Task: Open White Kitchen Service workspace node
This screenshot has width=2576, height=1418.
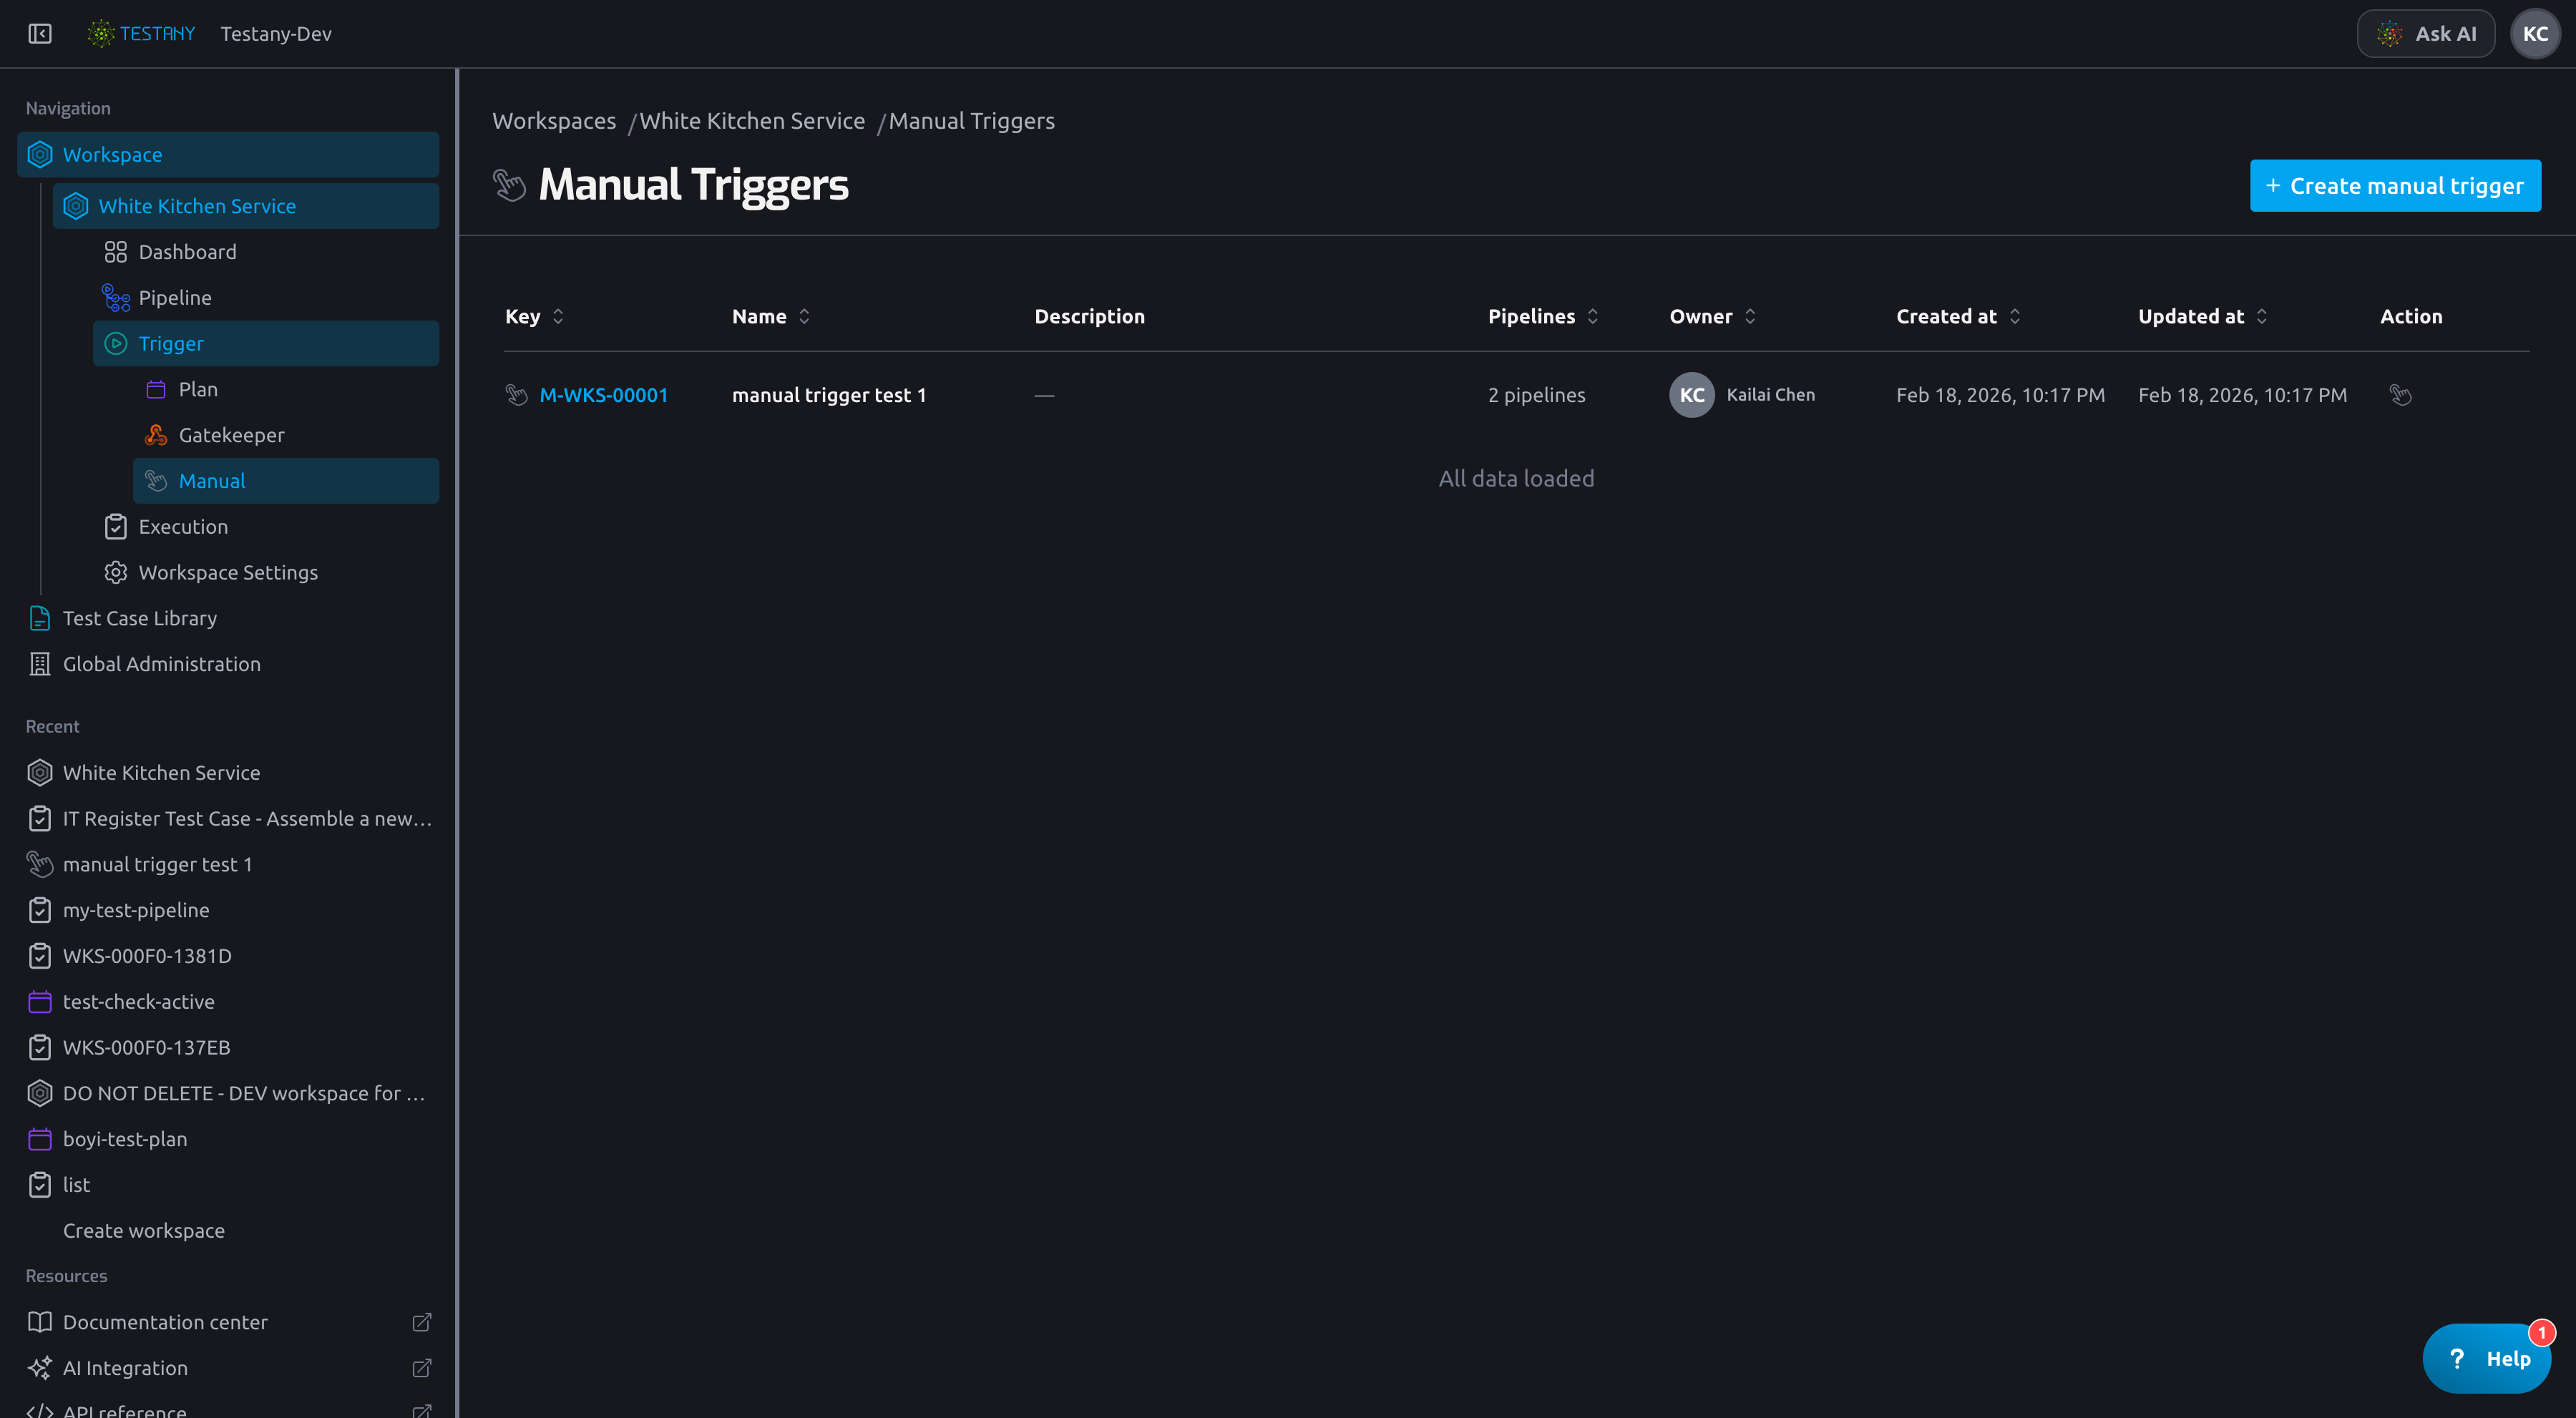Action: pos(246,206)
